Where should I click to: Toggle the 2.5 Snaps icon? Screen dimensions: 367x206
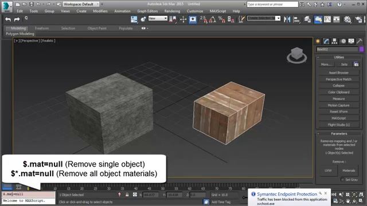pyautogui.click(x=204, y=19)
